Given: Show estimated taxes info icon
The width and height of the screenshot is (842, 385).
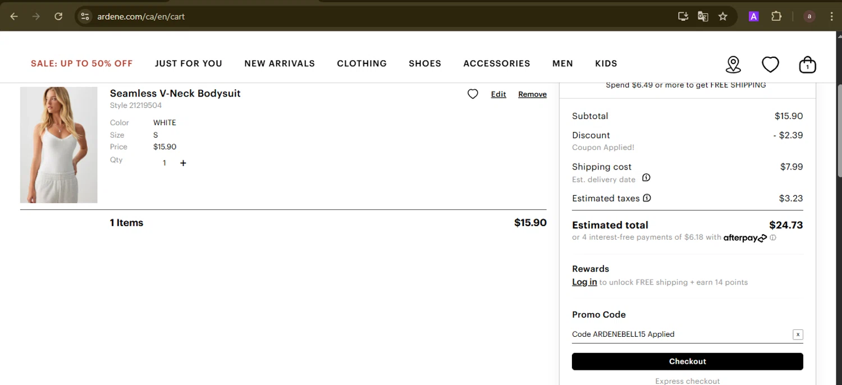Looking at the screenshot, I should [x=647, y=198].
